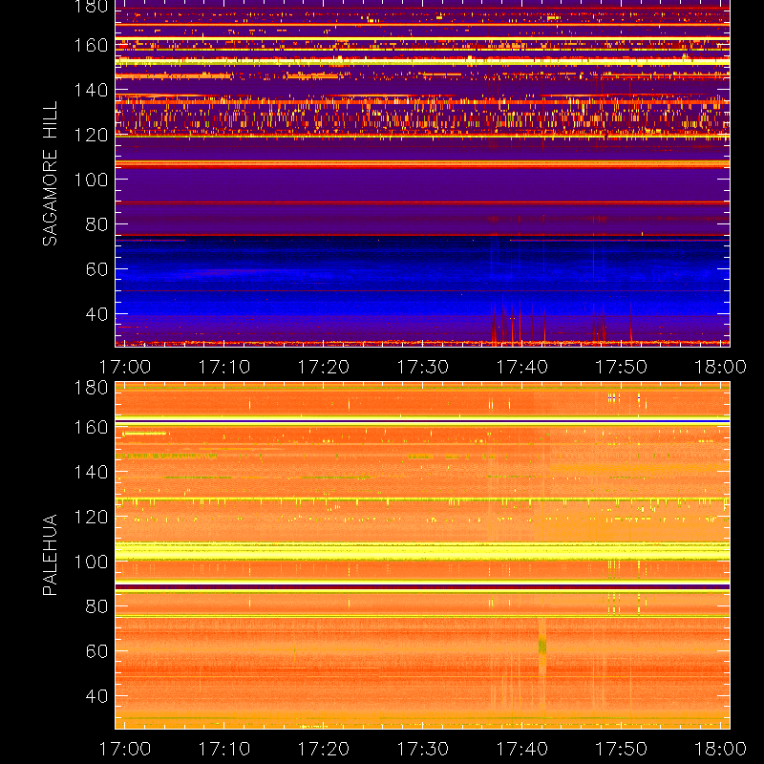The height and width of the screenshot is (764, 764).
Task: Click the 80 tick label on Sagamore Hill axis
Action: (x=96, y=224)
